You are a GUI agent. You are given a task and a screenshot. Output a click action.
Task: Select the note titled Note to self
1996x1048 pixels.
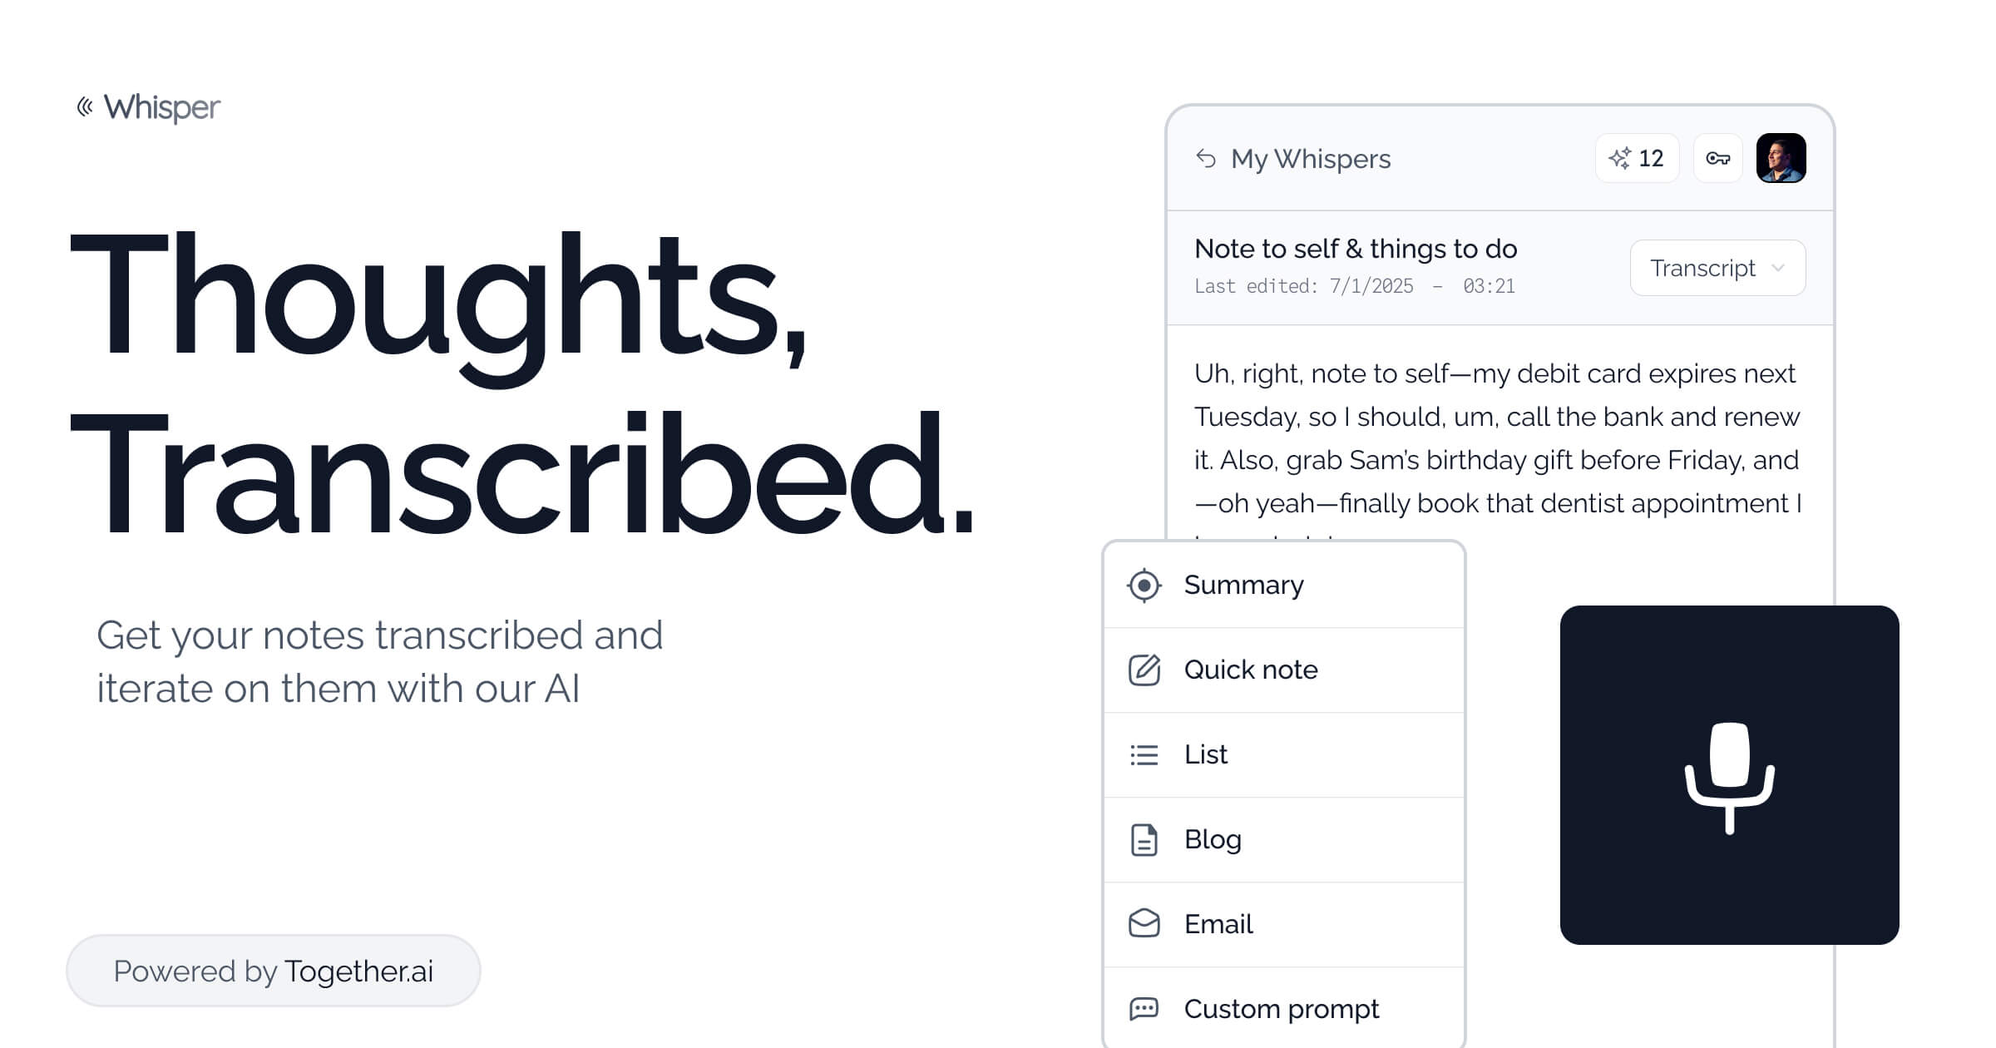[1355, 248]
